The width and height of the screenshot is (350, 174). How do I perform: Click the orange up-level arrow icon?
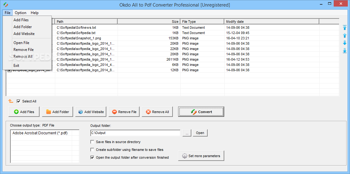point(10,101)
